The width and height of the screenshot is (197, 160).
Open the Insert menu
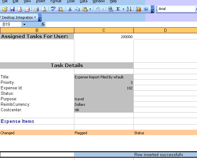41,1
